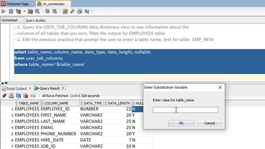Click the print icon in the Query Result toolbar
Viewport: 265px width, 149px height.
coord(11,96)
